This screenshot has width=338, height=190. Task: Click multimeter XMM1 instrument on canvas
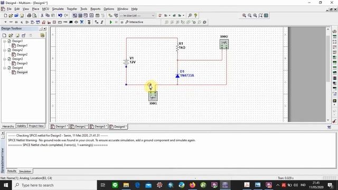(153, 96)
